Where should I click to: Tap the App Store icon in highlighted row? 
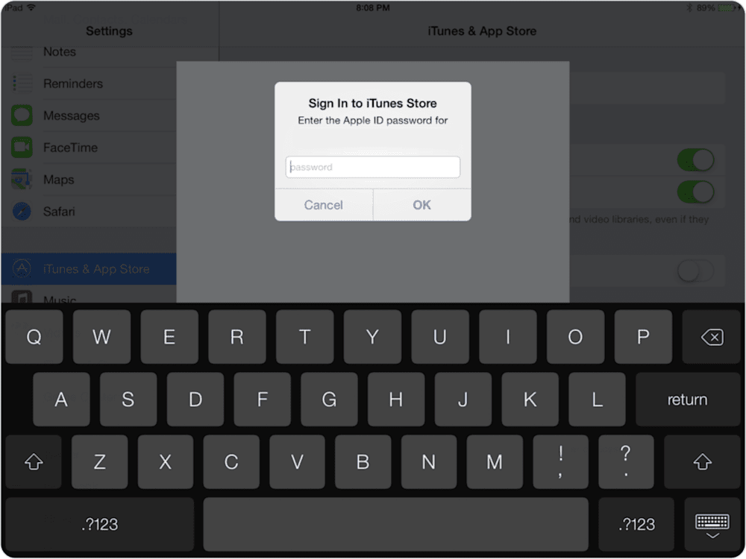point(22,268)
